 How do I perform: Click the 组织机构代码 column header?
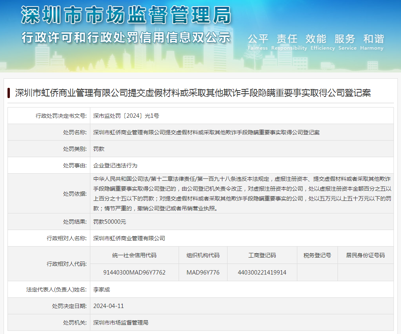tap(203, 255)
